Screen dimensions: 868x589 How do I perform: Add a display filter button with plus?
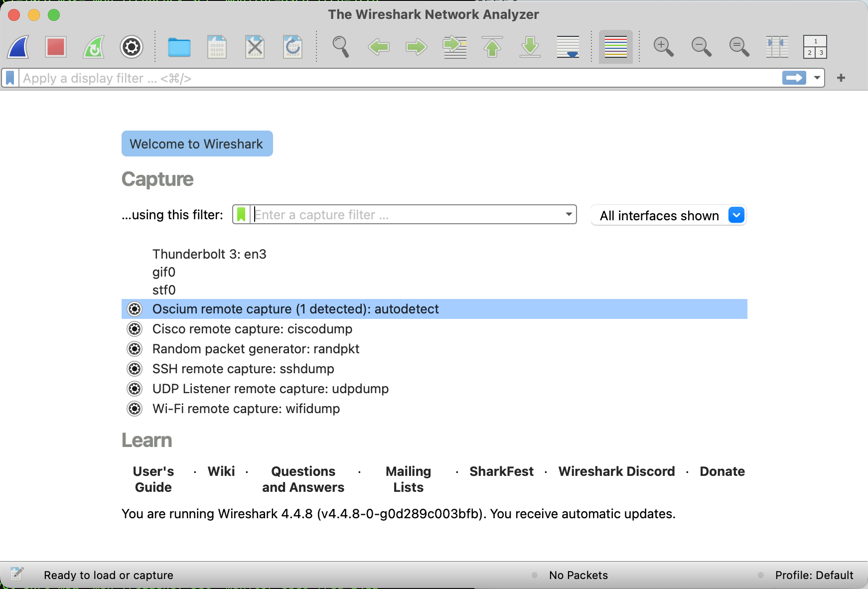(x=841, y=78)
